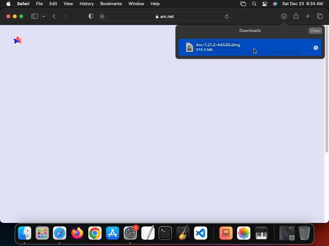
Task: Open Launchpad from the Dock
Action: tap(42, 233)
